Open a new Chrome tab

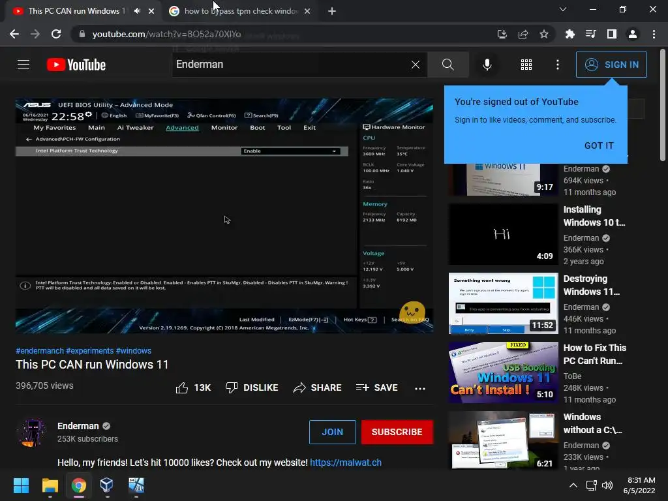332,11
